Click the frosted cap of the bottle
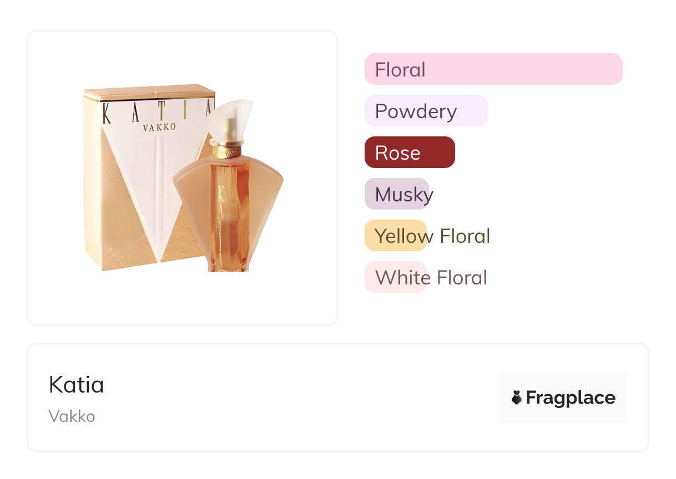The image size is (676, 479). tap(232, 119)
